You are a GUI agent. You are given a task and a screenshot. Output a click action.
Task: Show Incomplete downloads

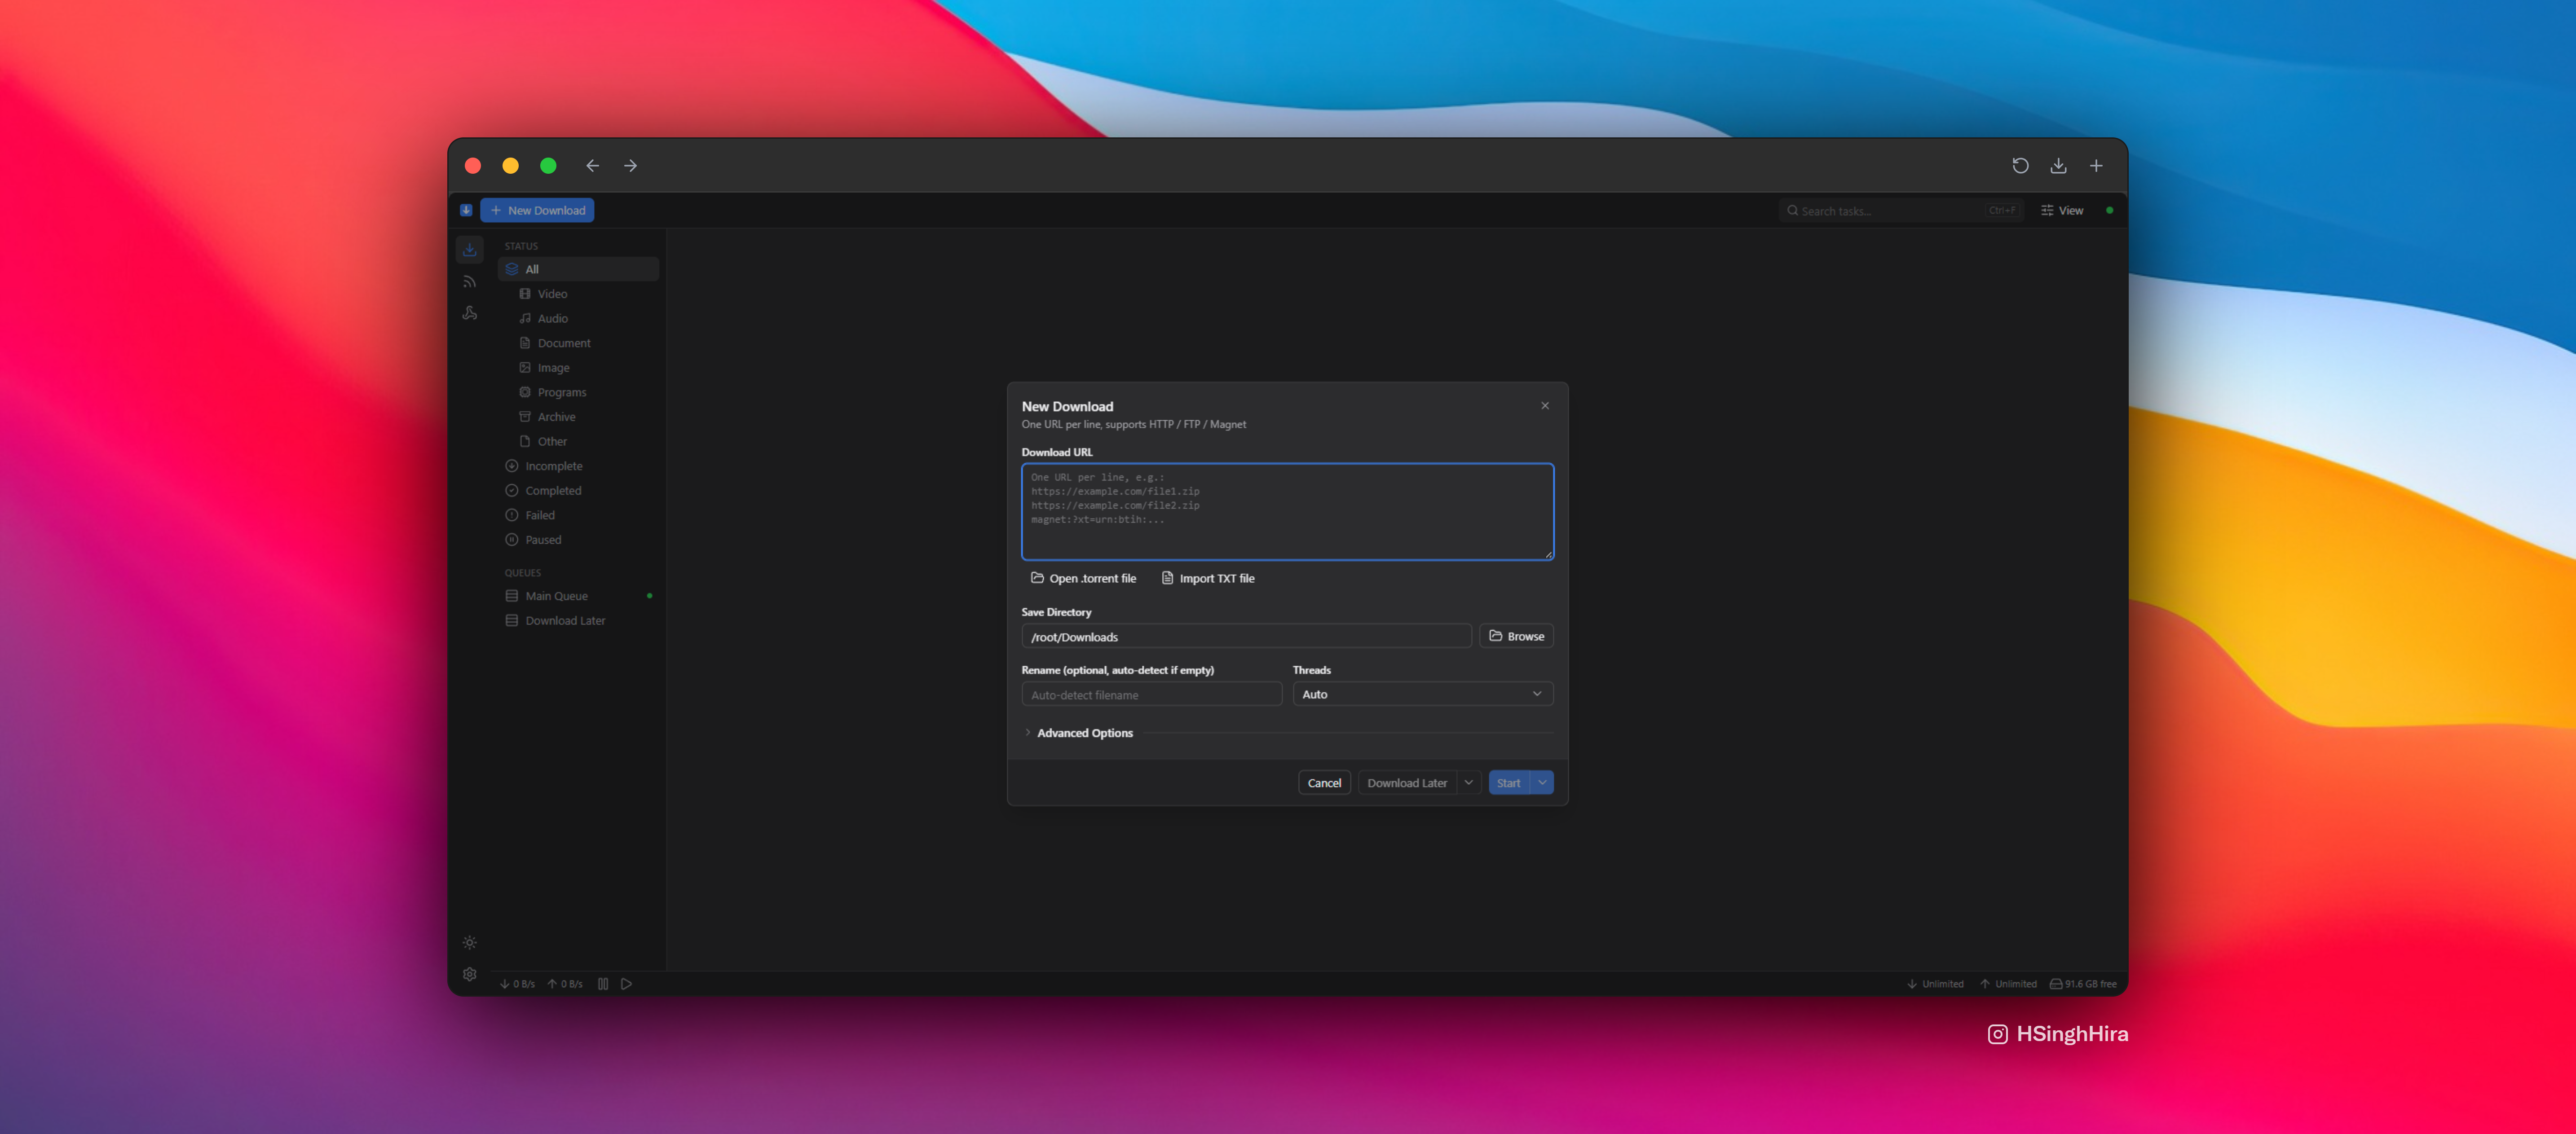click(579, 466)
